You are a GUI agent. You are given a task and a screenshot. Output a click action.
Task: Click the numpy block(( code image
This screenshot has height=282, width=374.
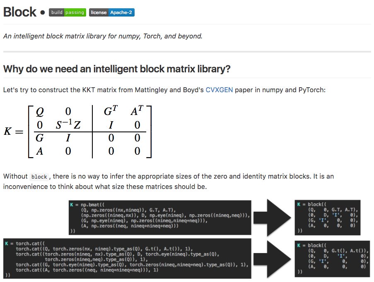[x=328, y=217]
